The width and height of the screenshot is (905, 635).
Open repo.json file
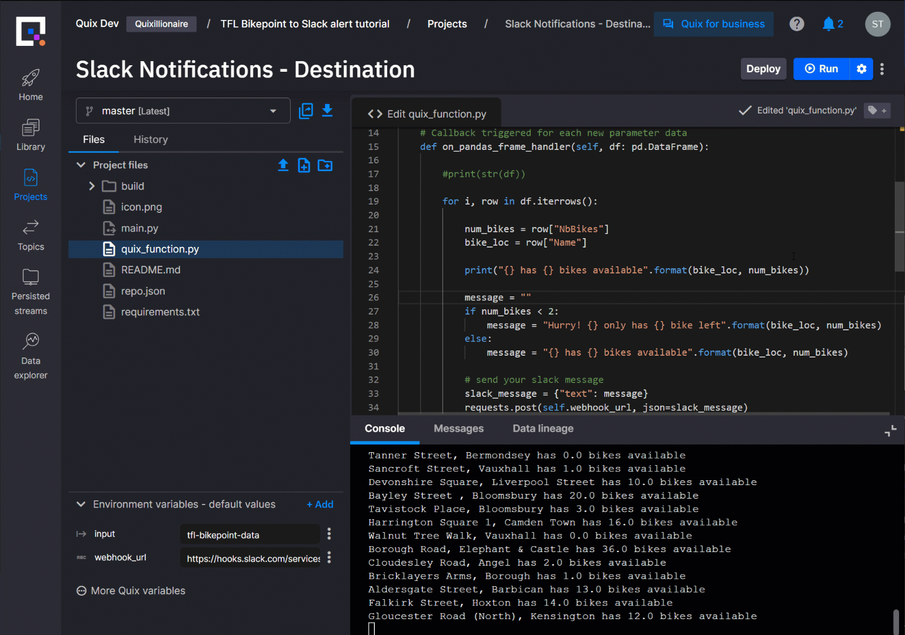(143, 291)
